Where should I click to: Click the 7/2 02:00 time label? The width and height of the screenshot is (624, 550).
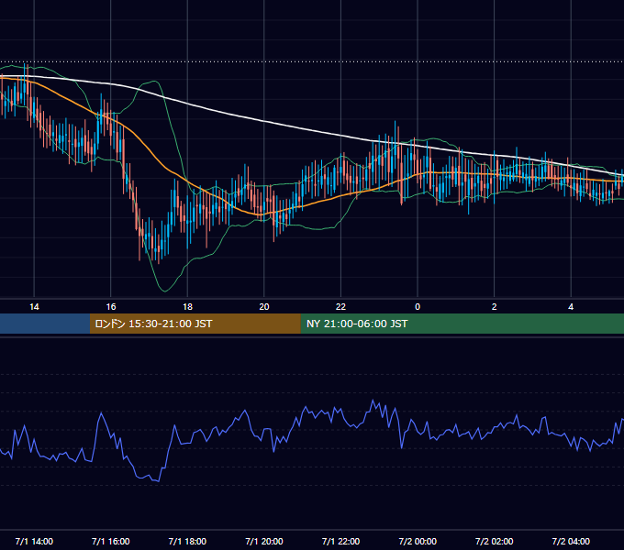(x=495, y=541)
